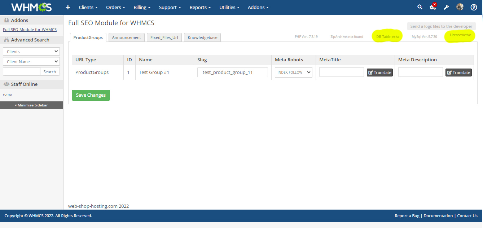
Task: Focus the MetaTitle input field
Action: coord(342,72)
